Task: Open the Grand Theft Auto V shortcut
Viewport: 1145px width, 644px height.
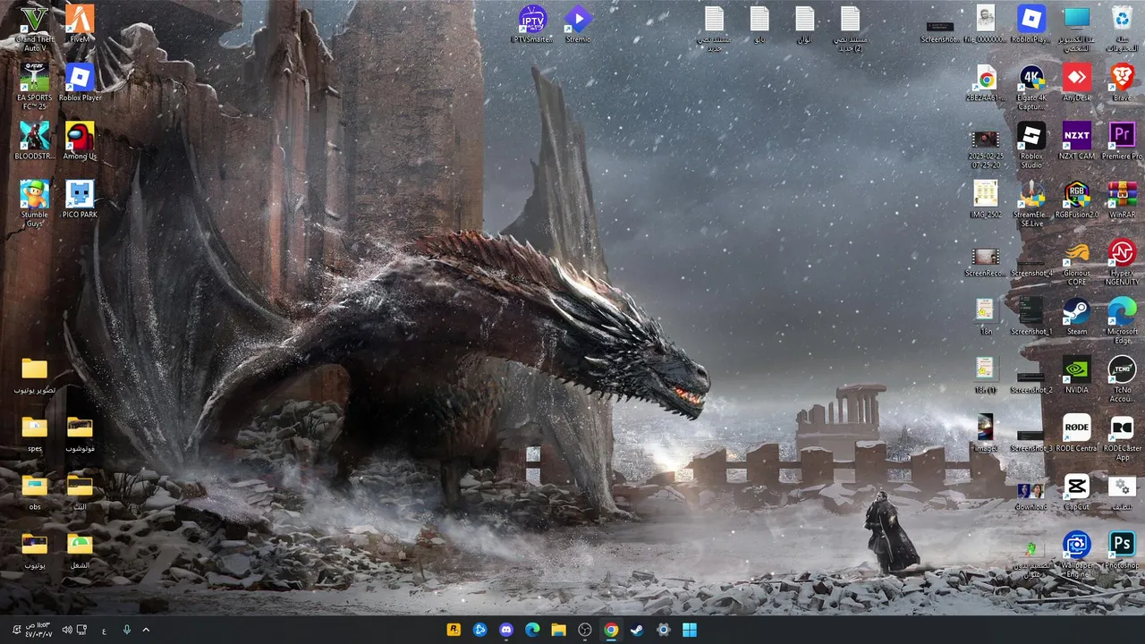Action: pyautogui.click(x=35, y=27)
